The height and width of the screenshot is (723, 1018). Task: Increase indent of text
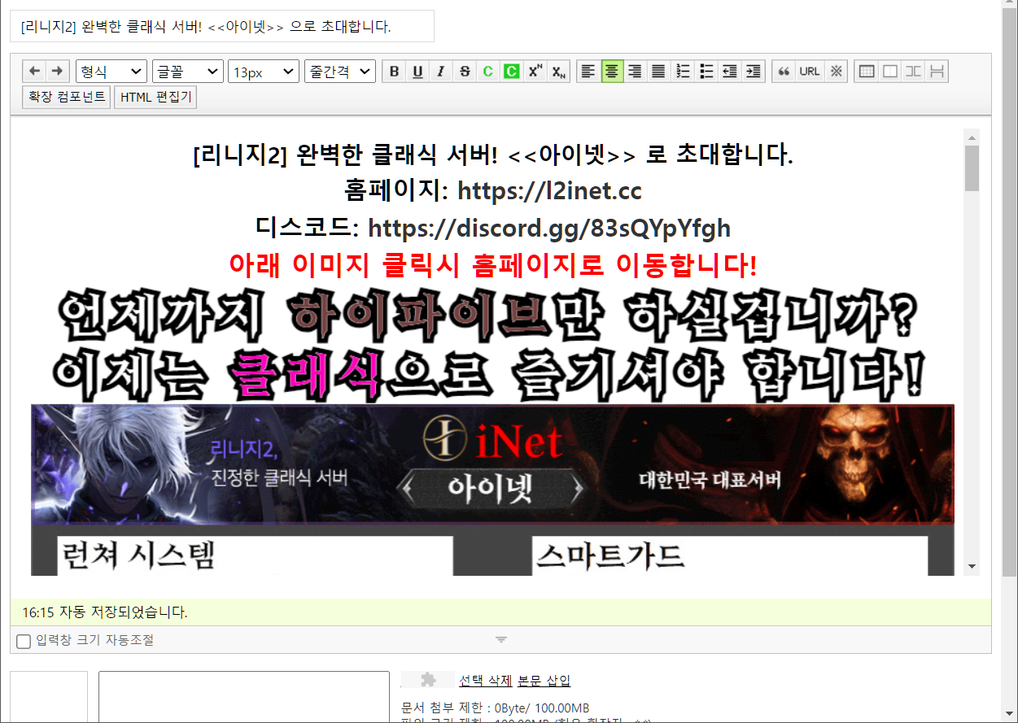point(754,72)
